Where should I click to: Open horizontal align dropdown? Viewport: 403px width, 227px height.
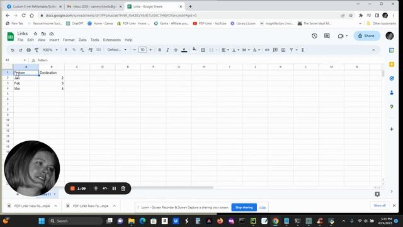coord(225,50)
